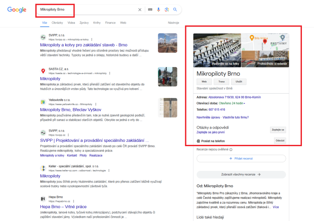The height and width of the screenshot is (221, 314).
Task: Open more options for svipp.cz homepage result
Action: [x=68, y=135]
